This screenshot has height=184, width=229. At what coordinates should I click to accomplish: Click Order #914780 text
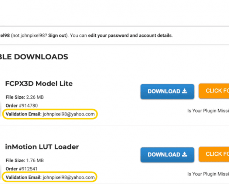[22, 106]
